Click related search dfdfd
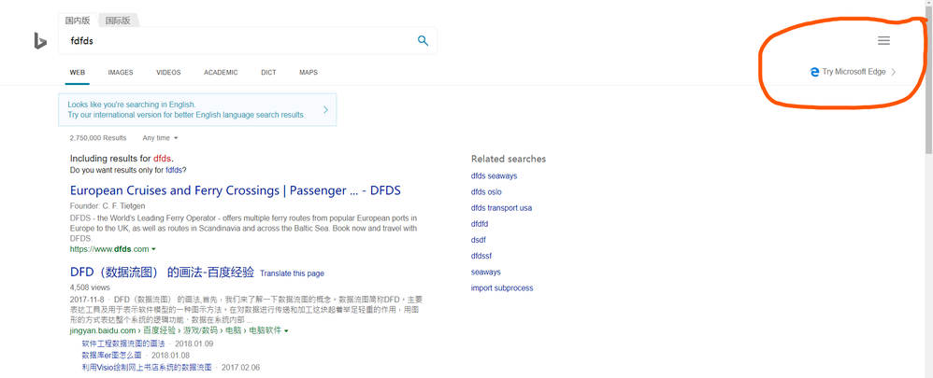933x378 pixels. click(480, 224)
